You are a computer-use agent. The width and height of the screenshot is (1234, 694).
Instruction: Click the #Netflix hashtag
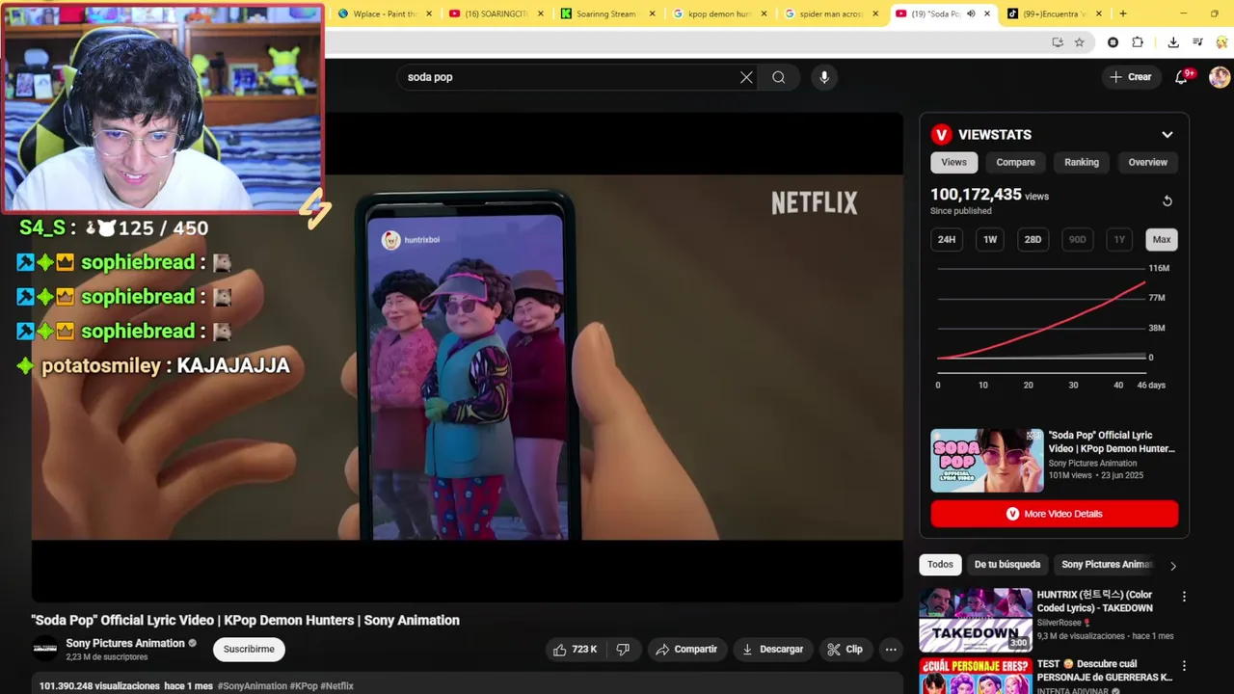pyautogui.click(x=336, y=686)
